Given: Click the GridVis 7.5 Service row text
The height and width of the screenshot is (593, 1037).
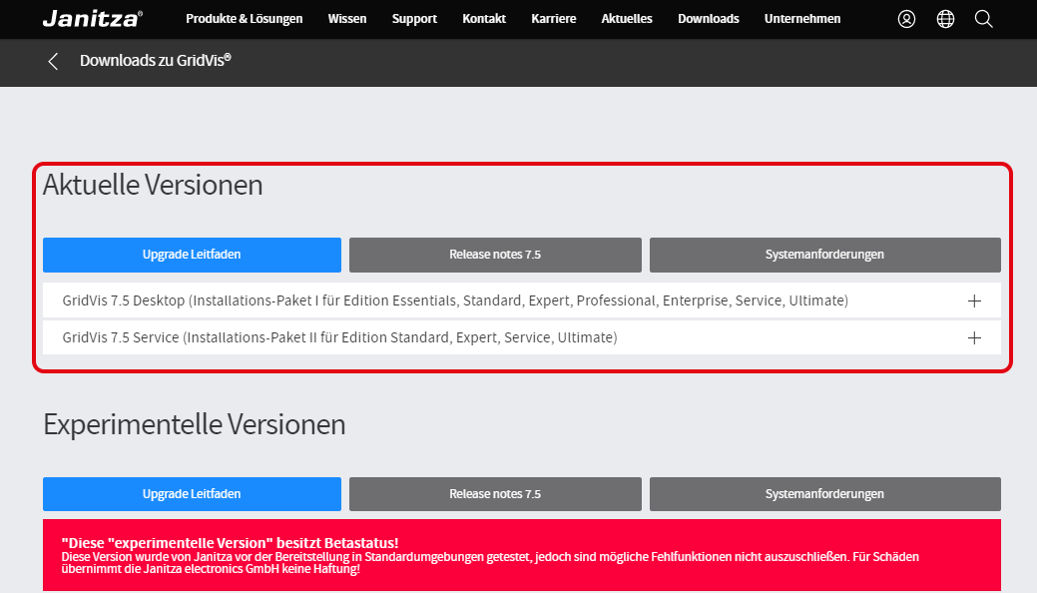Looking at the screenshot, I should tap(340, 338).
